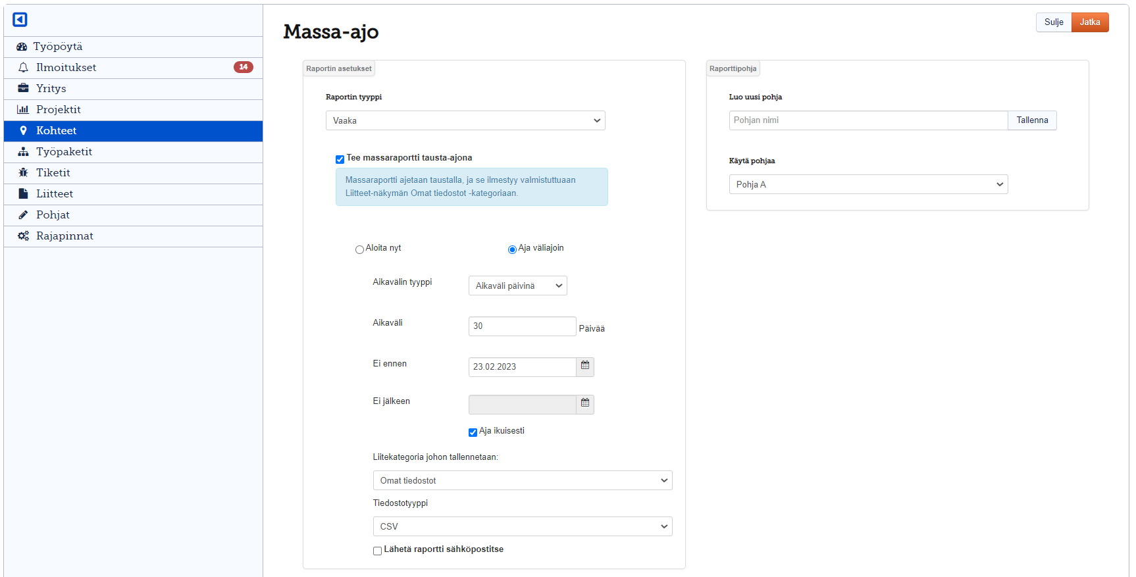Click the Pohjan nimi input field
The height and width of the screenshot is (577, 1136).
(868, 120)
